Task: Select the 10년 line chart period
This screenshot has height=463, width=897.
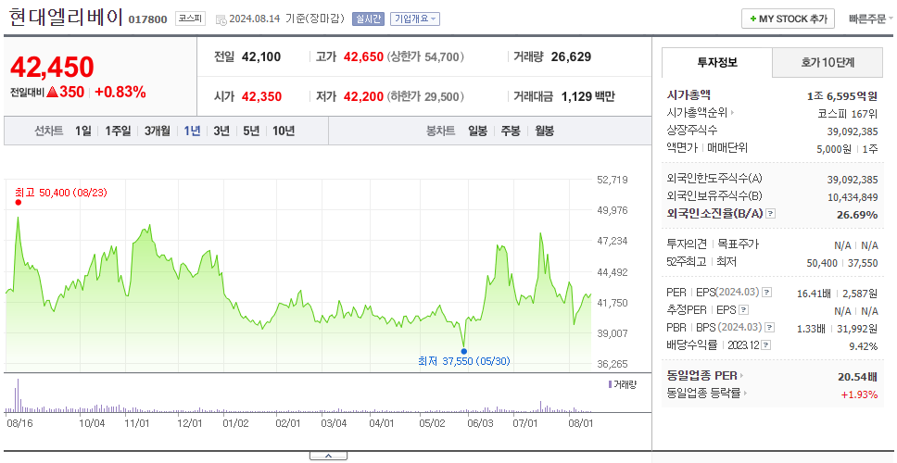Action: pos(284,131)
